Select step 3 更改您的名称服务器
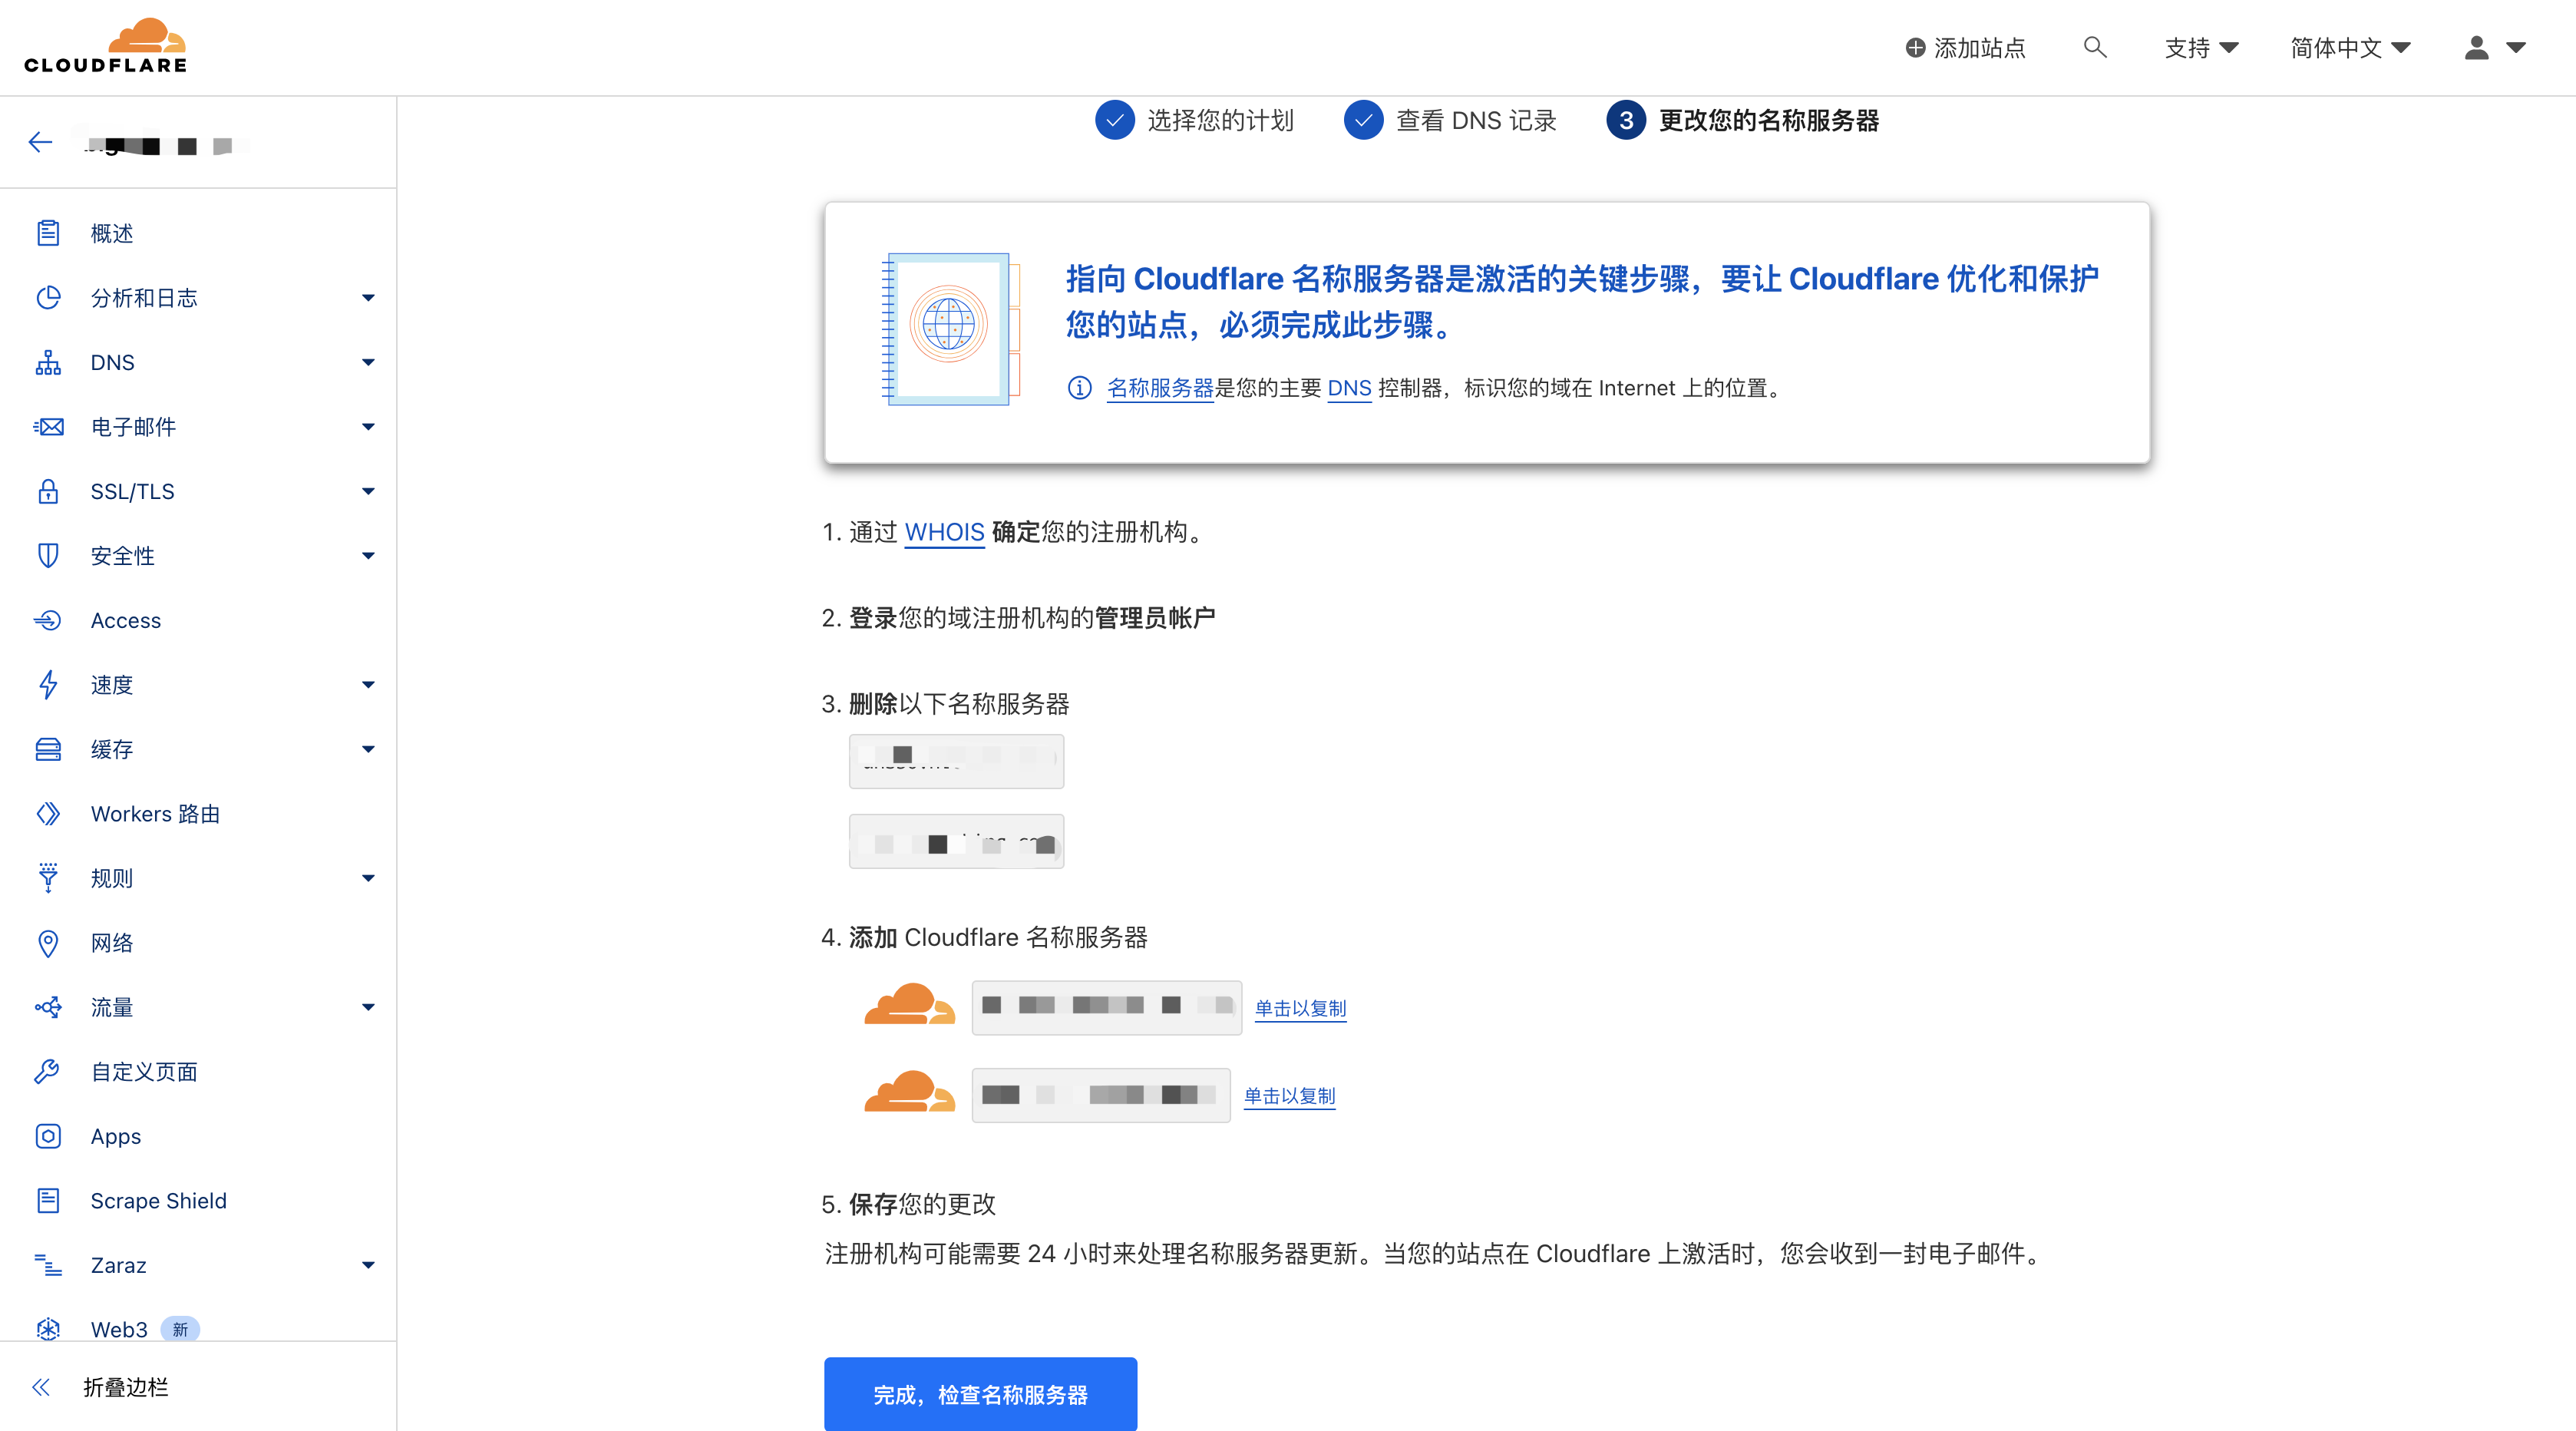Image resolution: width=2576 pixels, height=1431 pixels. point(1743,120)
